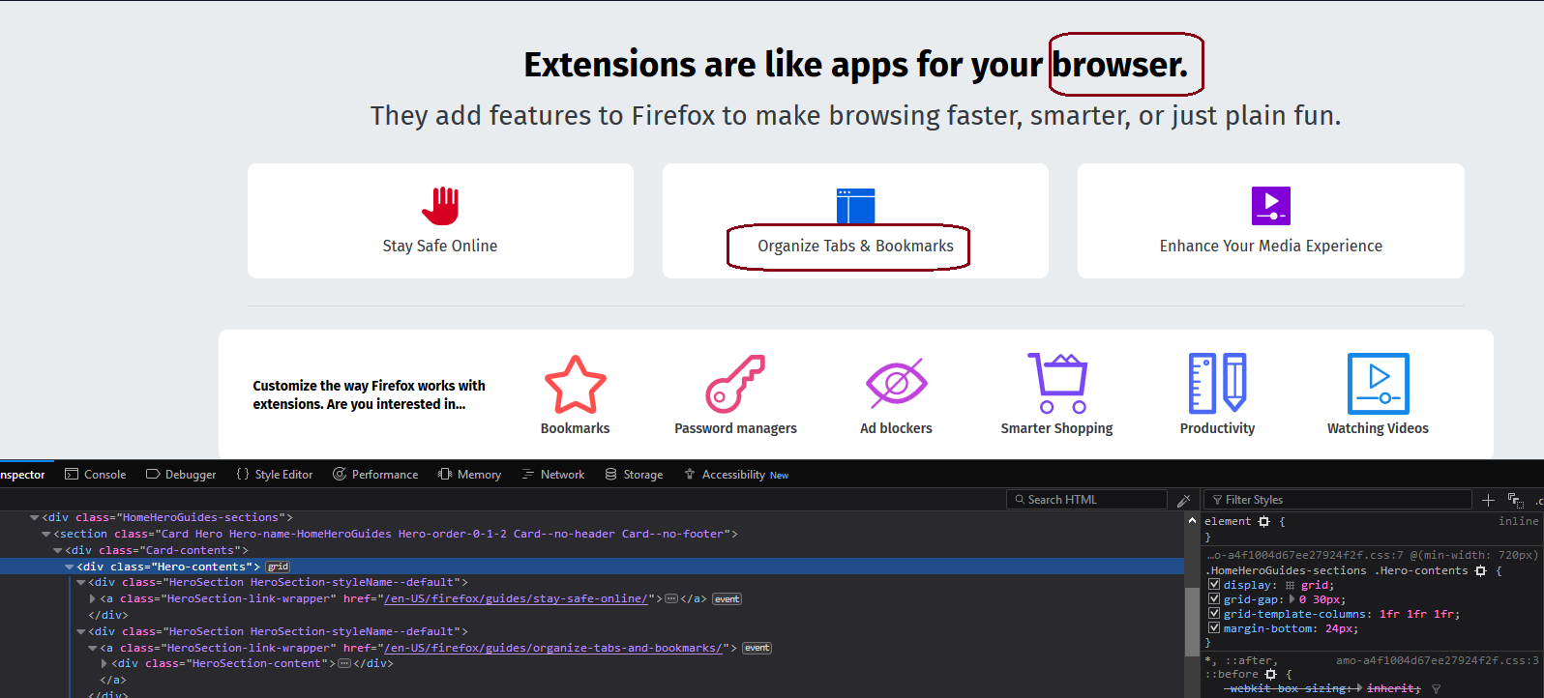Follow the /en-US/firefox/guides/stay-safe-online/ href link

[518, 599]
